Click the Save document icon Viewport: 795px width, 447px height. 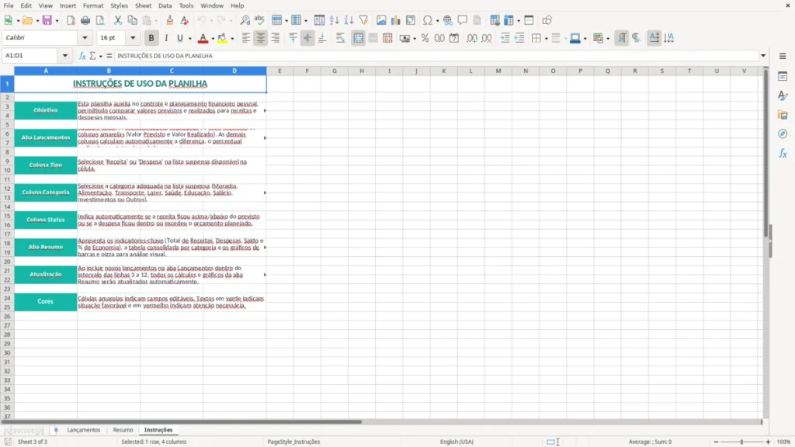[47, 20]
